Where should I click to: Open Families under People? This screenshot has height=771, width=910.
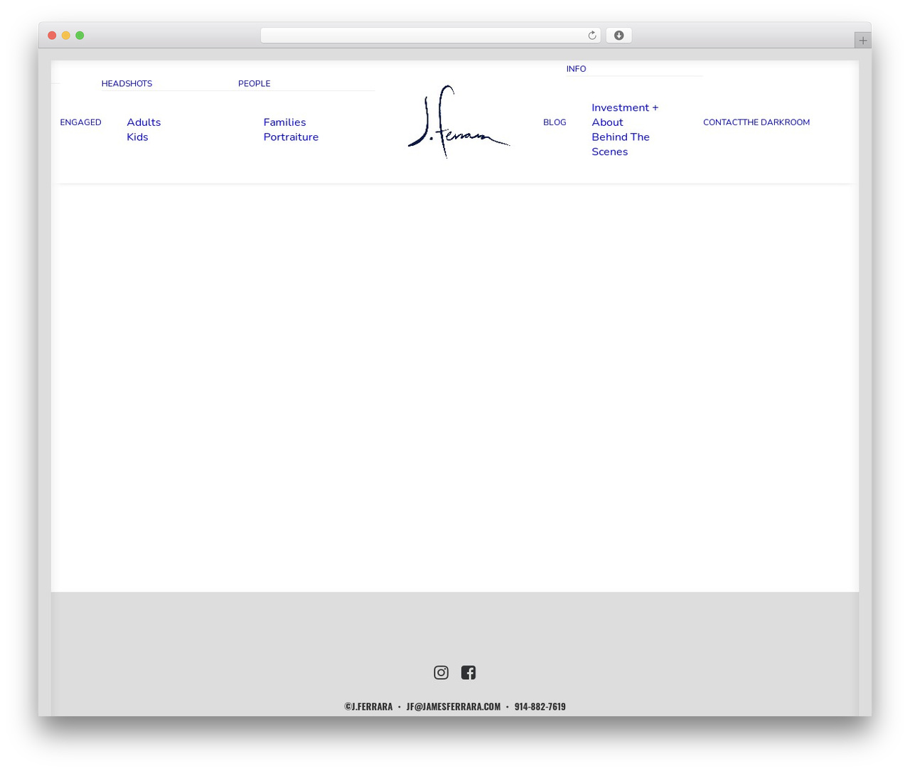point(284,122)
